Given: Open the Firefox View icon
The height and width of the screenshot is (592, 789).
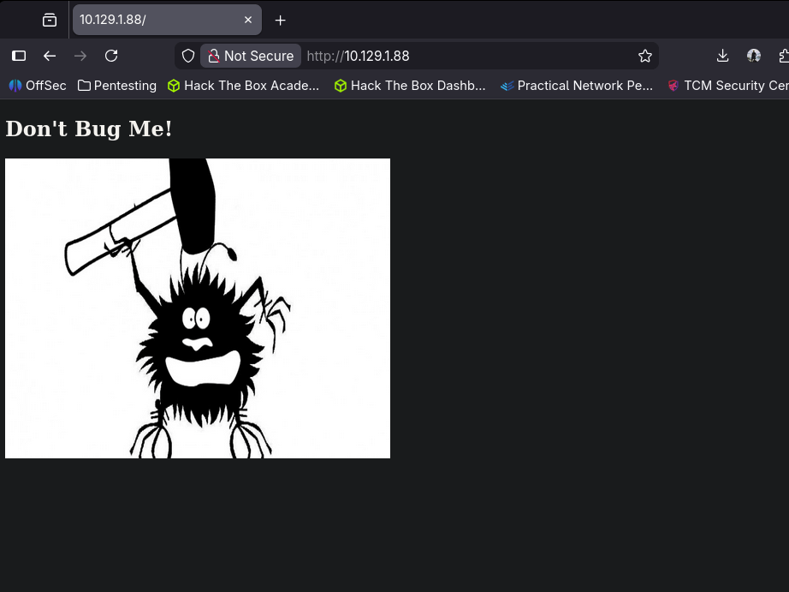Looking at the screenshot, I should (x=50, y=20).
